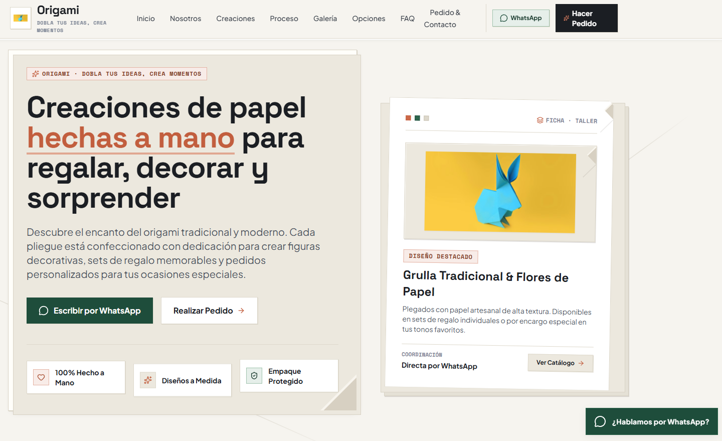Click chat icon in floating ¿Hablamos por WhatsApp? button
This screenshot has width=722, height=441.
coord(600,421)
